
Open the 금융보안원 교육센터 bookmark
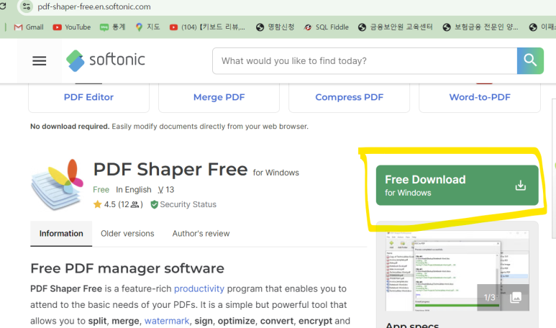[x=396, y=27]
